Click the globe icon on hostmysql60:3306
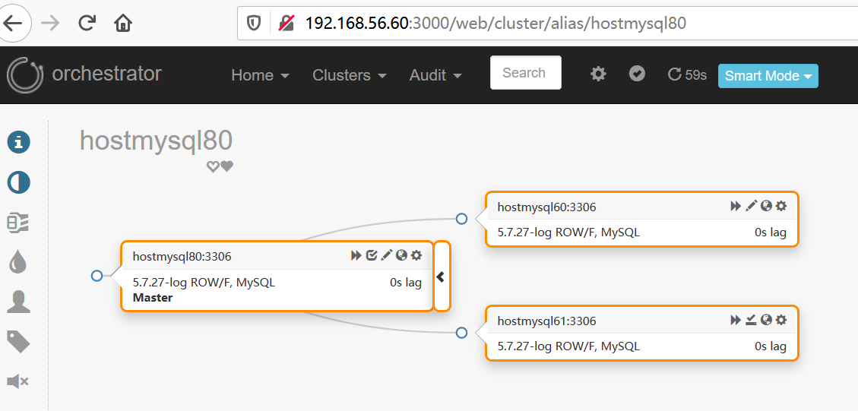 (767, 206)
